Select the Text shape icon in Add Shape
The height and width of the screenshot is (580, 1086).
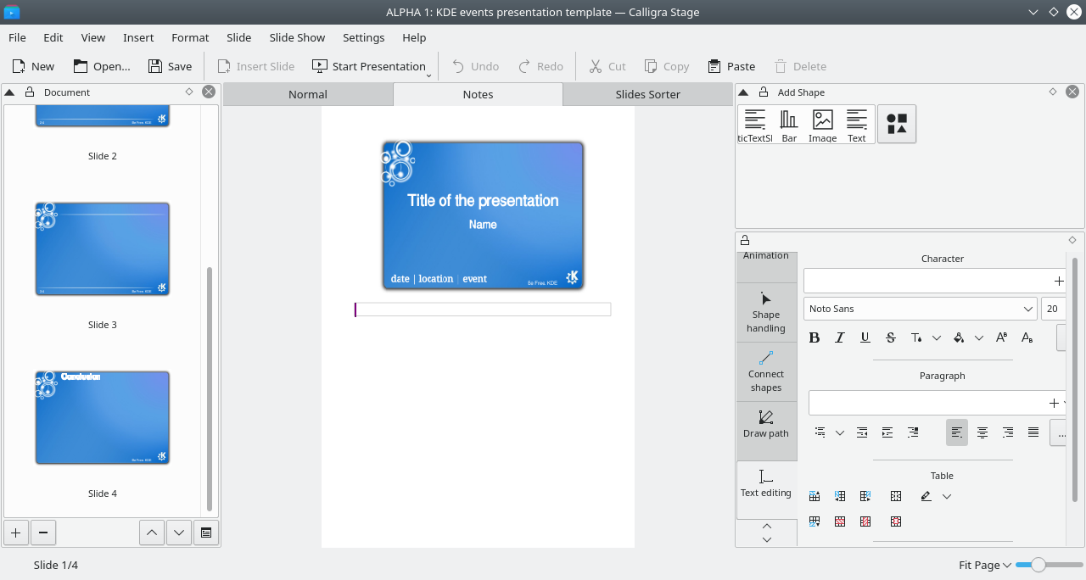(857, 125)
